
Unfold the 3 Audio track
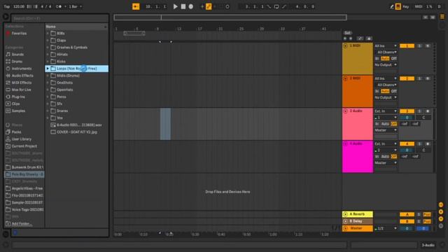click(x=345, y=111)
